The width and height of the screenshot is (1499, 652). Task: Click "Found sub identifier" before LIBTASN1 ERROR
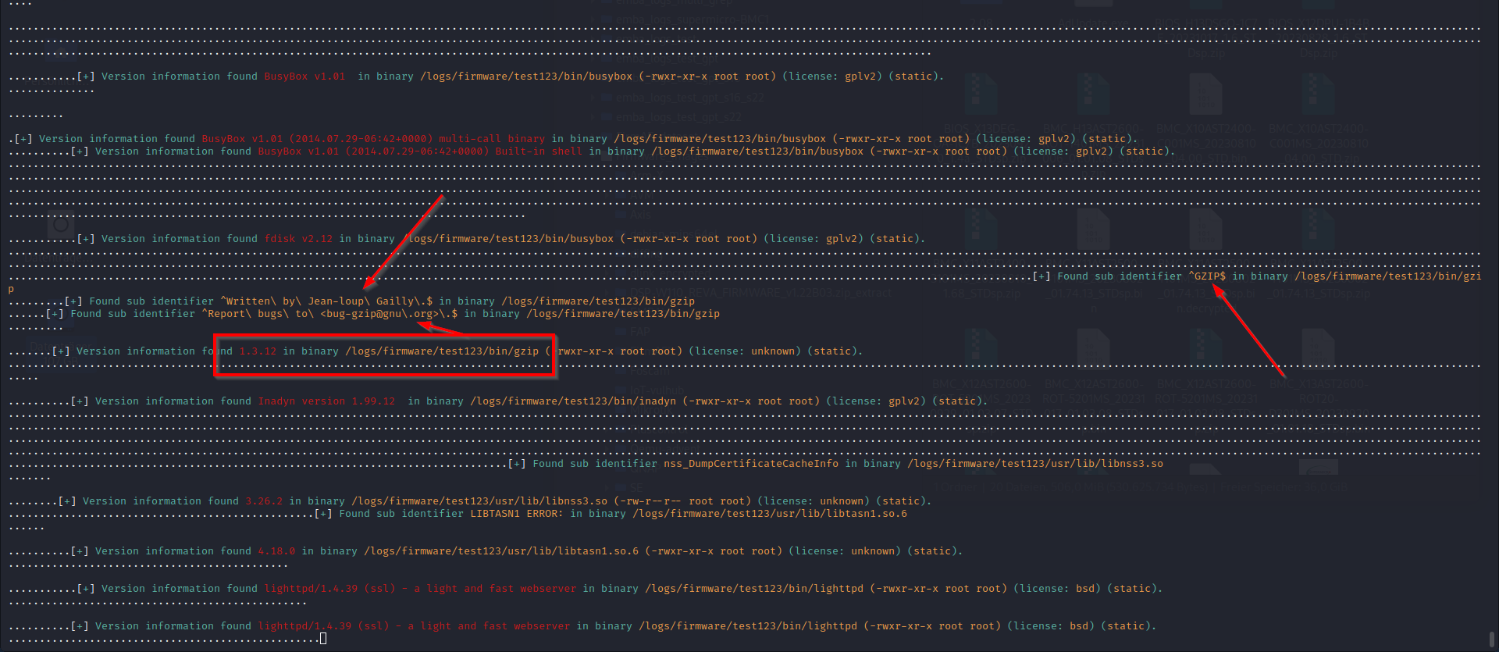pyautogui.click(x=401, y=514)
